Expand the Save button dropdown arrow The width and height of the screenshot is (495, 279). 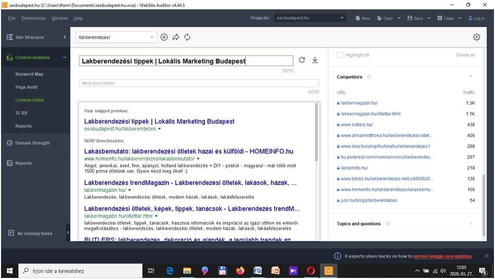[x=429, y=18]
